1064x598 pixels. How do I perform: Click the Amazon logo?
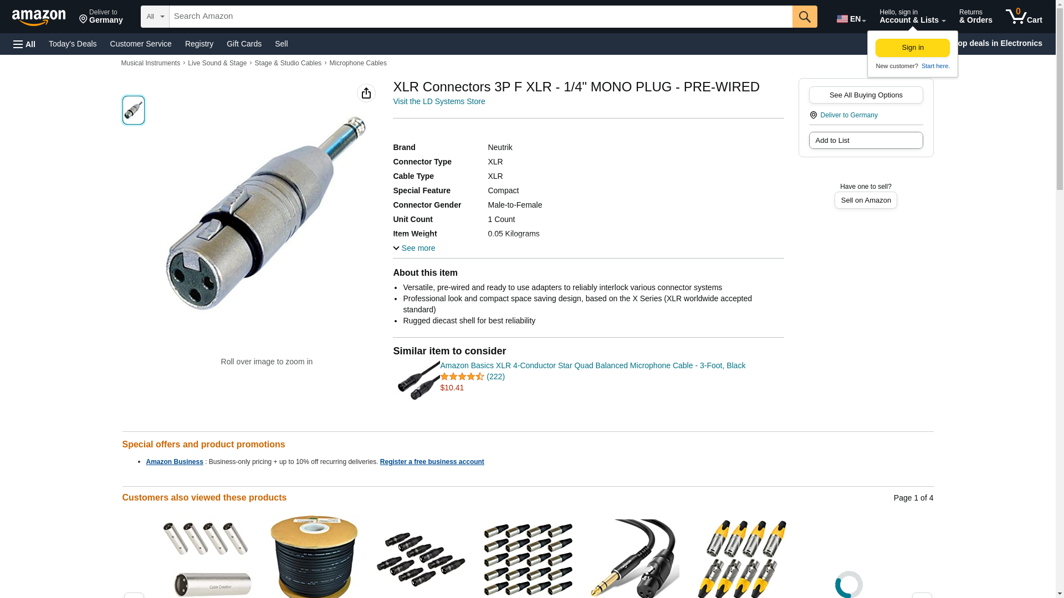39,17
